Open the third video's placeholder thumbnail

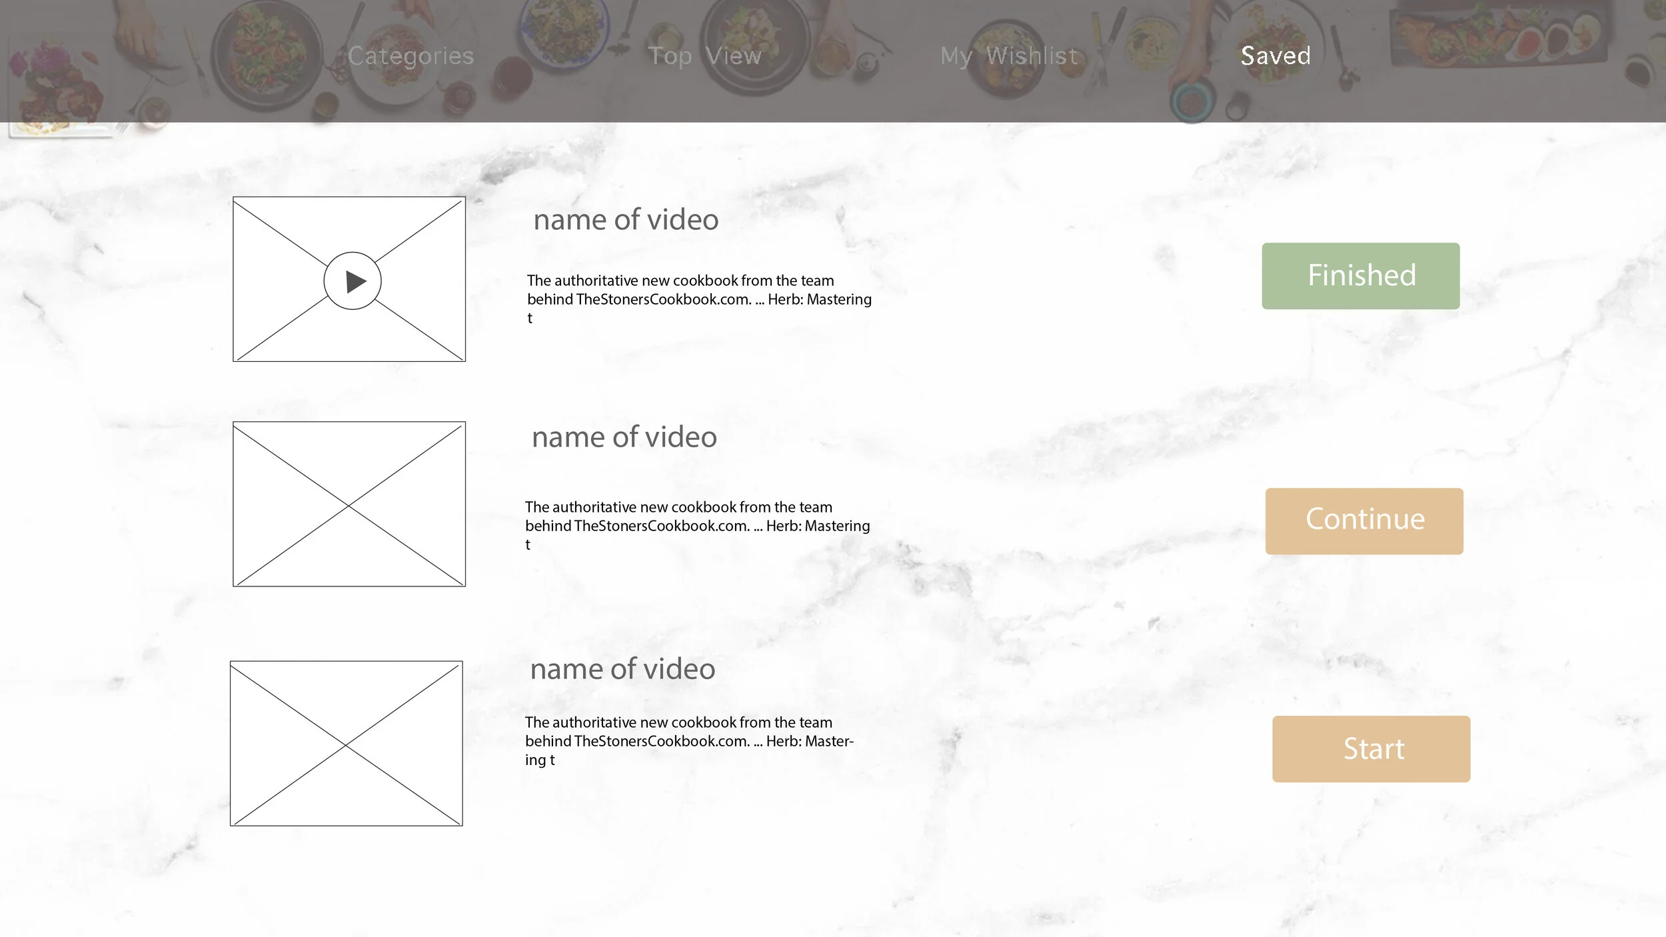346,743
